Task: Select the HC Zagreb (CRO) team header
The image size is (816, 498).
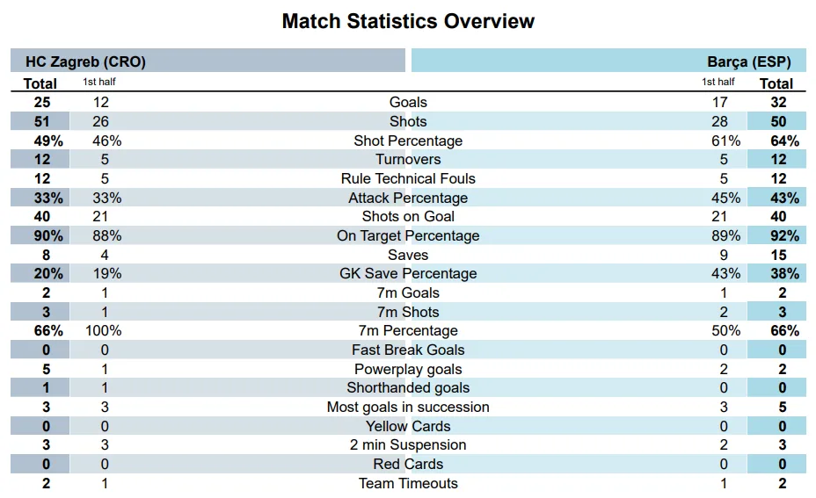Action: pyautogui.click(x=85, y=61)
